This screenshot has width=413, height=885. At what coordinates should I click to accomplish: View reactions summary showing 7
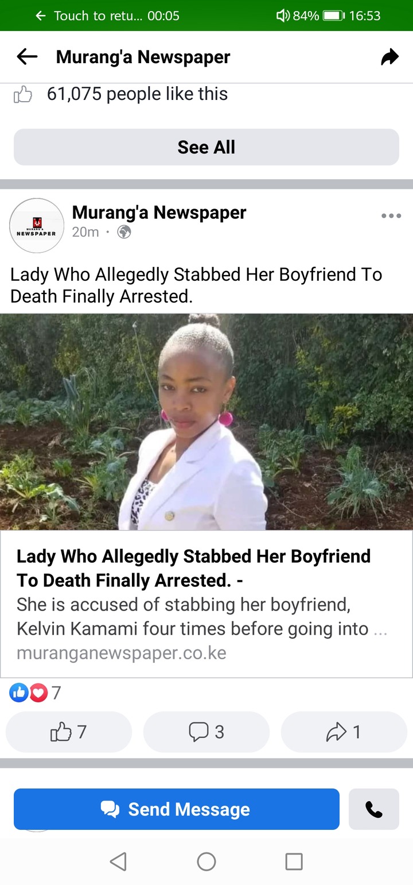[35, 693]
